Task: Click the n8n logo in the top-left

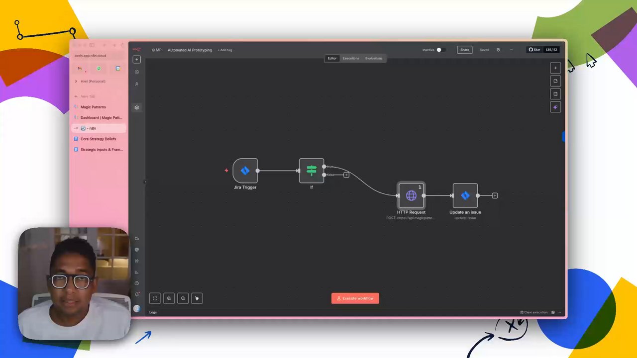Action: tap(136, 49)
